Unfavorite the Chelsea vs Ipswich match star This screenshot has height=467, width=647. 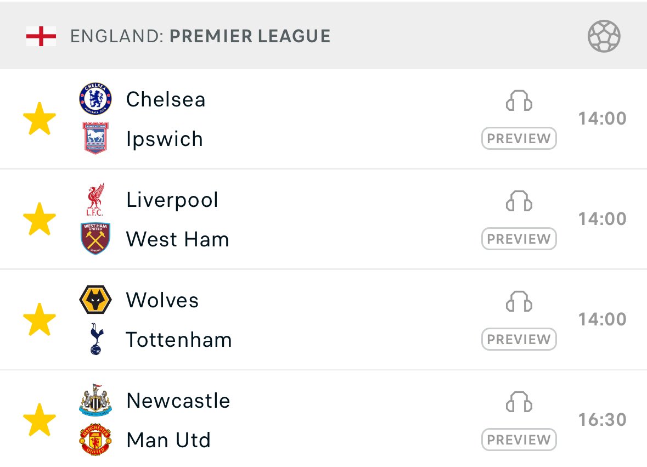pyautogui.click(x=40, y=119)
